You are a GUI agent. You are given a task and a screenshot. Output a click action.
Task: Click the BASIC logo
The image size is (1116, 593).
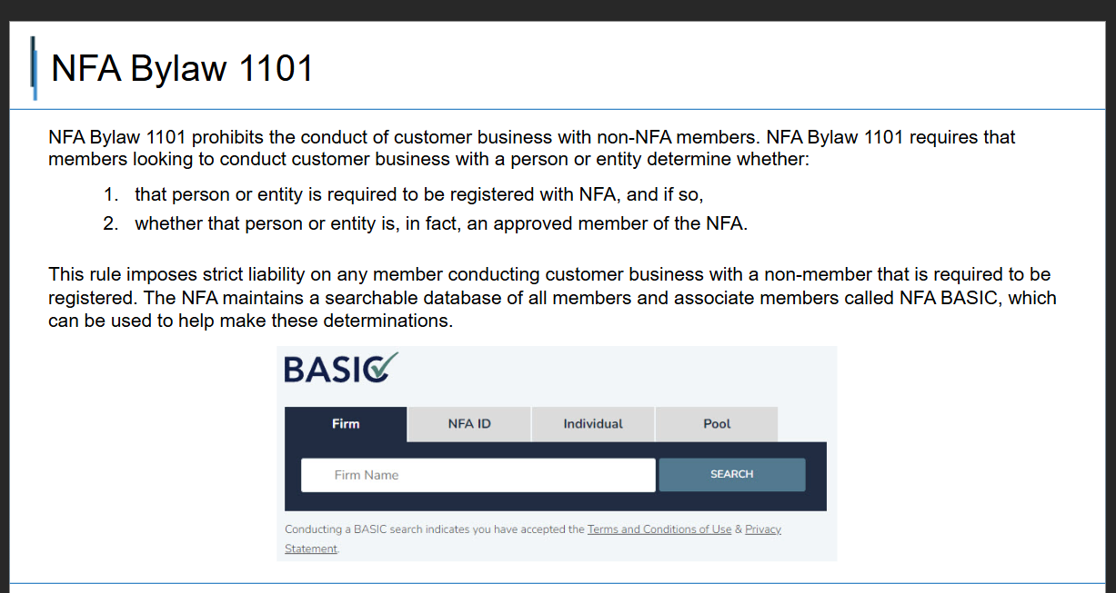coord(341,368)
